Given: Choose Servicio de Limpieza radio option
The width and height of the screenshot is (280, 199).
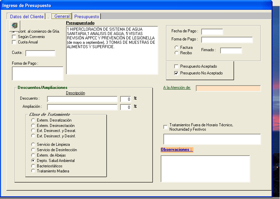Looking at the screenshot, I should pyautogui.click(x=33, y=144).
